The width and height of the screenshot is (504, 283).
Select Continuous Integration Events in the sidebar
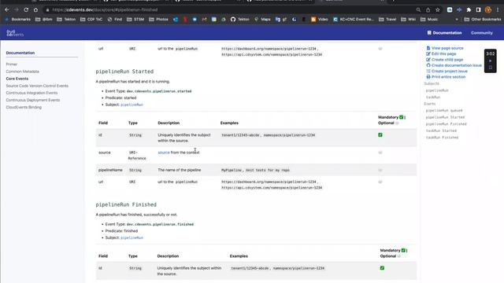(31, 93)
